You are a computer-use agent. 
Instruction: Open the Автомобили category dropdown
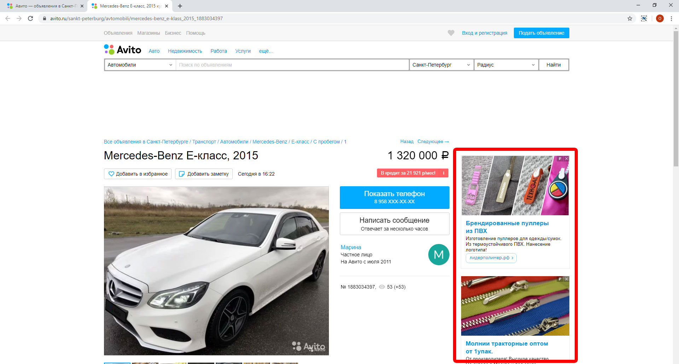(140, 65)
